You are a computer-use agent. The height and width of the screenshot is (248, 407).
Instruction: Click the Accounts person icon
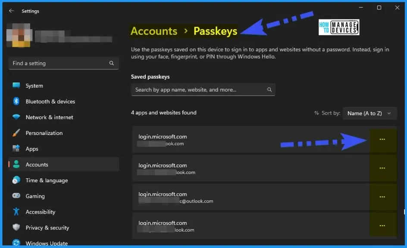[x=16, y=164]
